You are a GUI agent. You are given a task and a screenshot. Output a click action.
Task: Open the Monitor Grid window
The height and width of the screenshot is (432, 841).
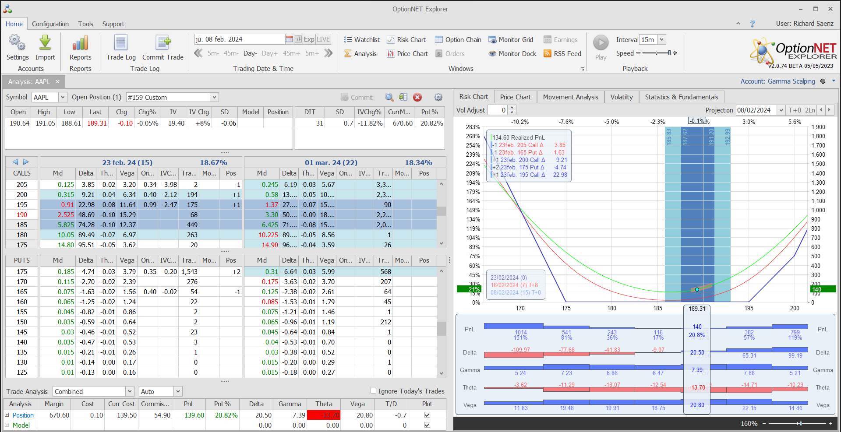511,40
